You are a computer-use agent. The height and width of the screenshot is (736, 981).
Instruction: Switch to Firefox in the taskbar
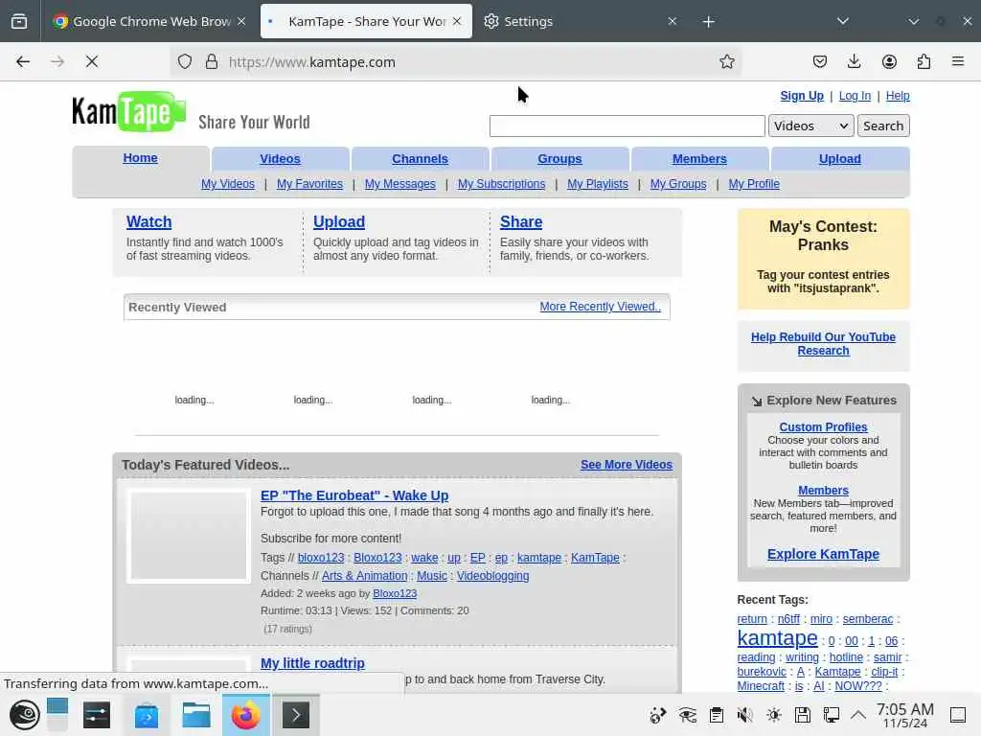tap(246, 715)
